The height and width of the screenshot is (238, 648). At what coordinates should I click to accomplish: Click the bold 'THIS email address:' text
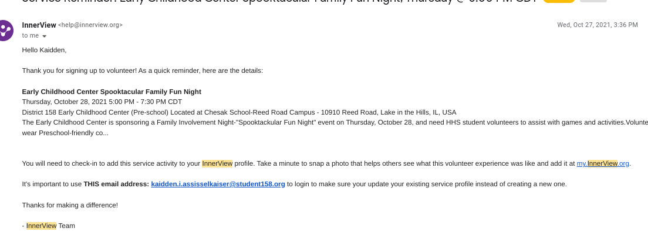116,184
